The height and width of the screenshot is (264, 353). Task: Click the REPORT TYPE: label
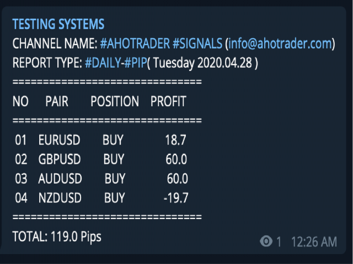click(x=47, y=63)
